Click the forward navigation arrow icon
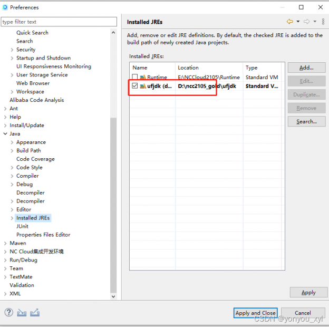The height and width of the screenshot is (327, 329). click(306, 22)
